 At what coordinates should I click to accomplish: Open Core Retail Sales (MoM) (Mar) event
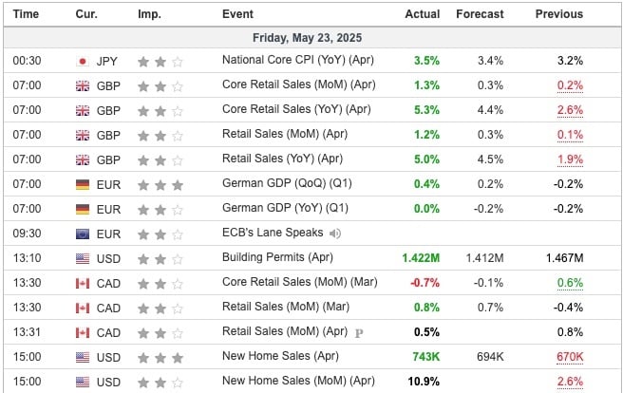[299, 282]
